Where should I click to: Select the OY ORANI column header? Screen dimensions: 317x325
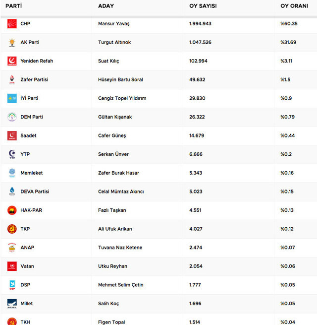pos(294,6)
